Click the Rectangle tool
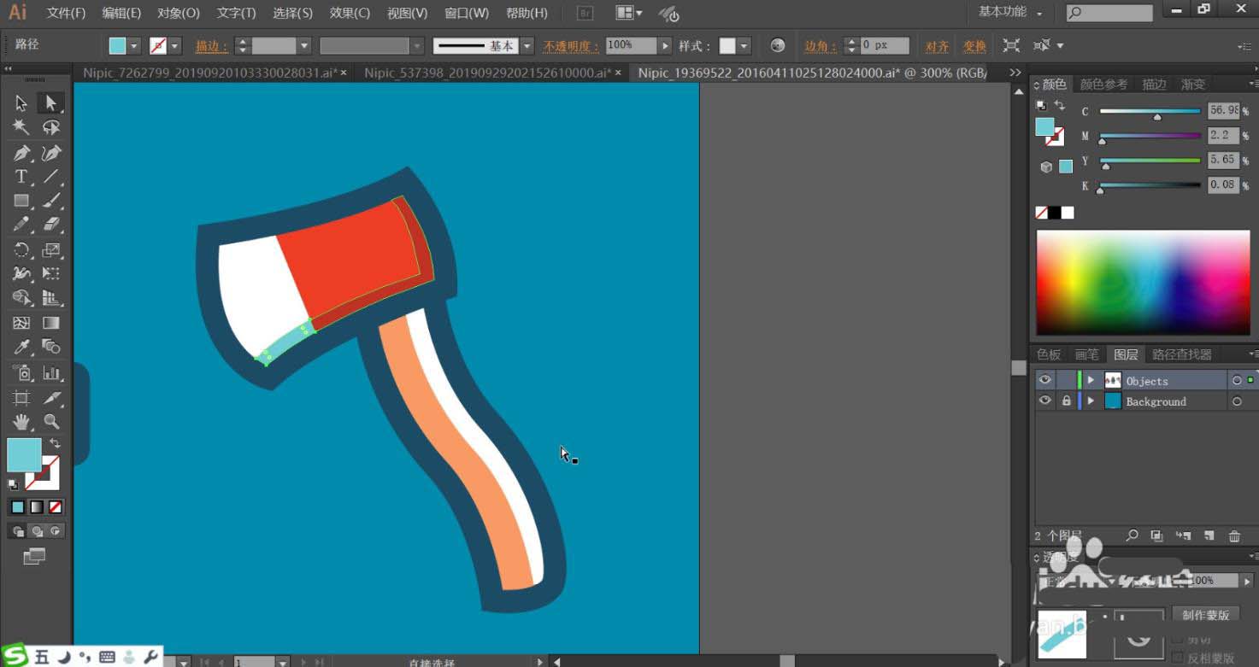This screenshot has height=667, width=1259. click(21, 202)
